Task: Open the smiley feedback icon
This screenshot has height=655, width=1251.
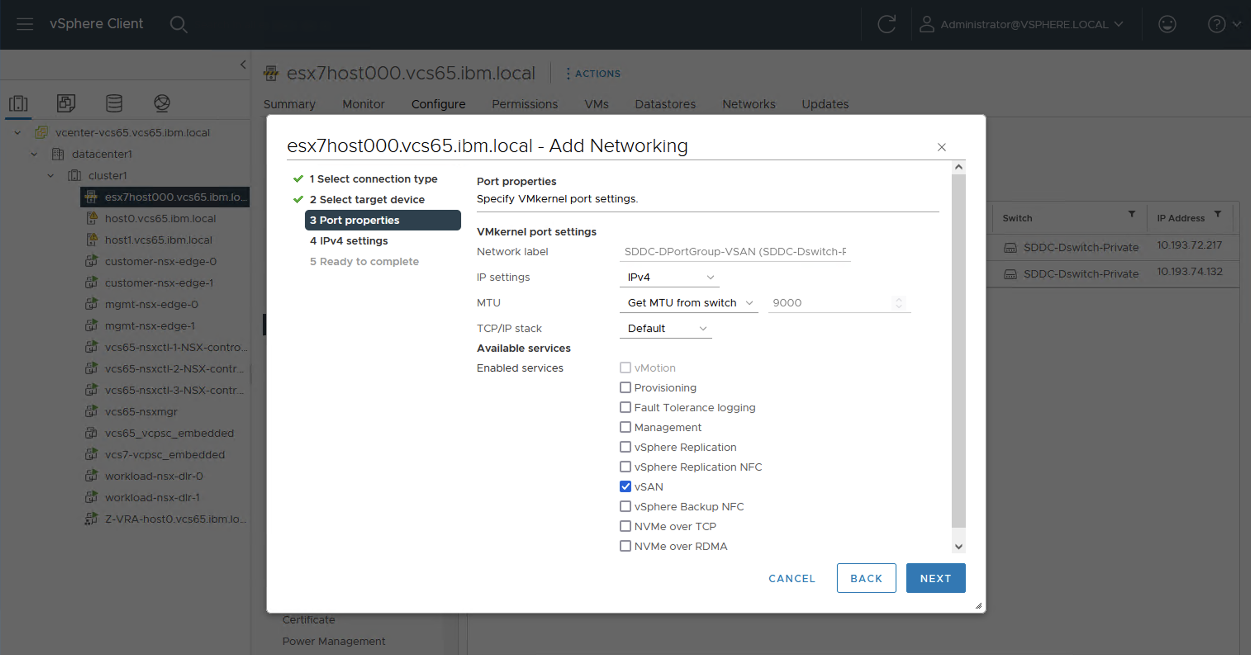Action: [x=1166, y=24]
